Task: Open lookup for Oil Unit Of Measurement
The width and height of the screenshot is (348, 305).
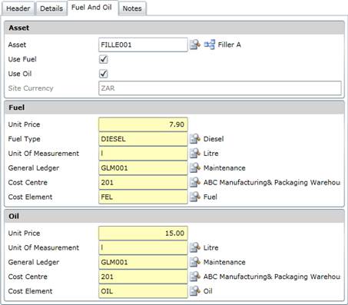Action: point(195,247)
